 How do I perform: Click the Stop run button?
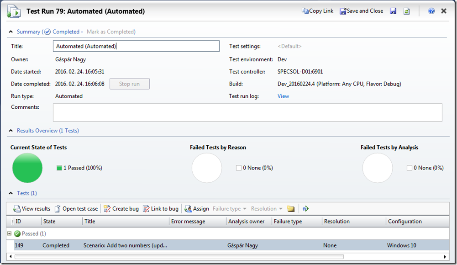(129, 84)
